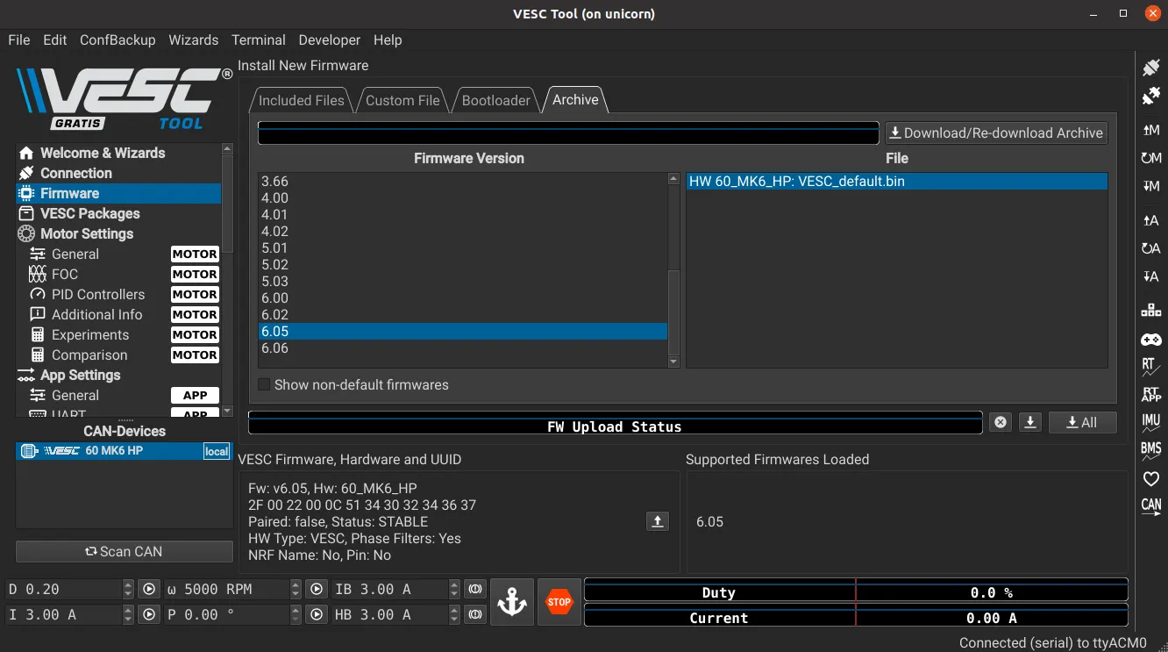Click the duty cycle D 0.20 spinner arrows
Image resolution: width=1168 pixels, height=652 pixels.
tap(128, 589)
